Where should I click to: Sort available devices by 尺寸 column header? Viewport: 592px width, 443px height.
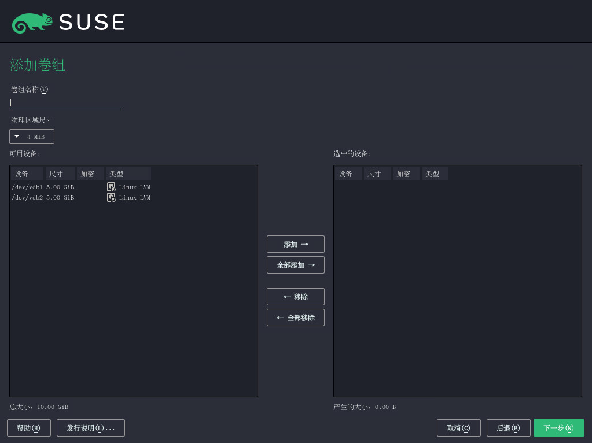60,173
